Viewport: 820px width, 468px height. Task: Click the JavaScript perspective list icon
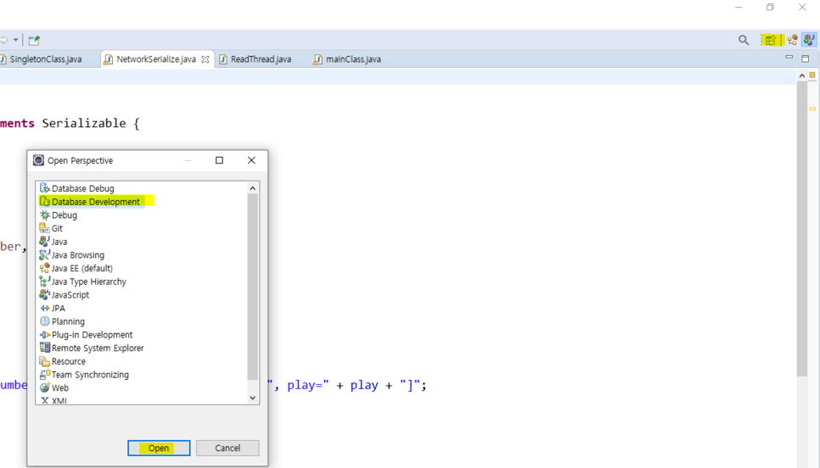click(45, 295)
